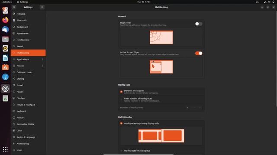Open Displays settings panel label
This screenshot has width=277, height=155.
(x=21, y=98)
